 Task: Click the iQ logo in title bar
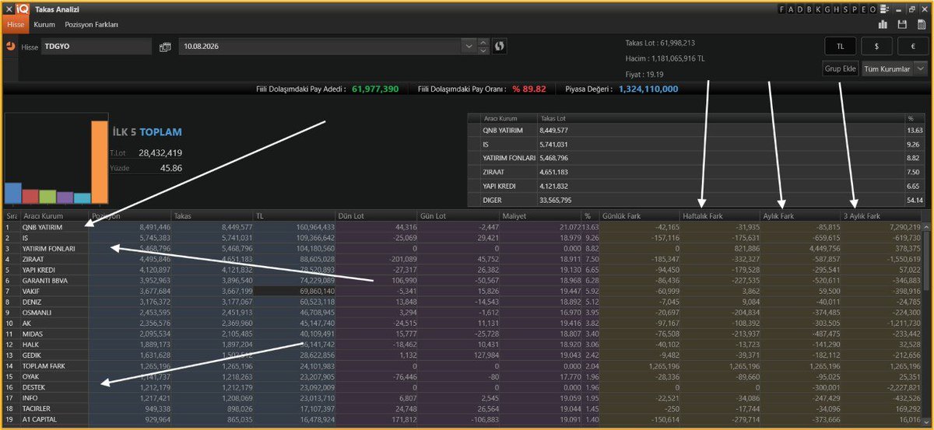[22, 9]
